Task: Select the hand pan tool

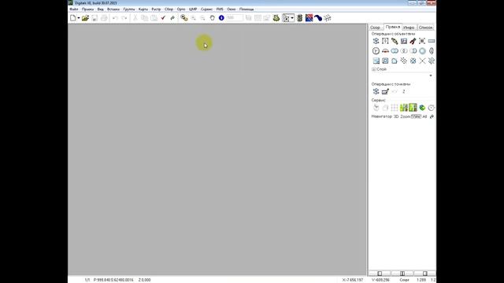Action: tap(212, 18)
